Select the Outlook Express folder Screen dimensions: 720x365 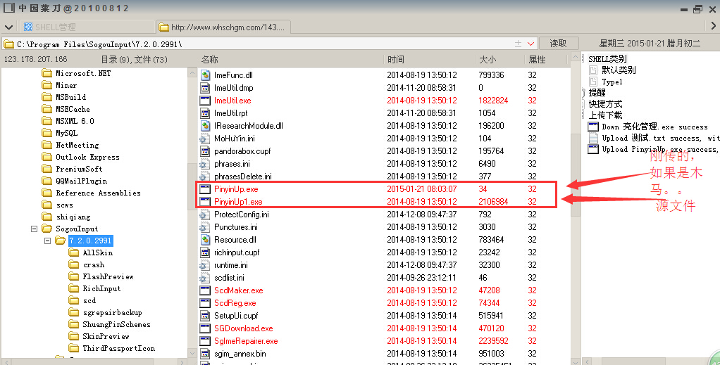coord(87,157)
